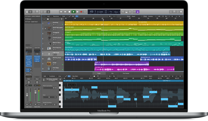Mute the Drummer track
The image size is (208, 121).
[54, 25]
